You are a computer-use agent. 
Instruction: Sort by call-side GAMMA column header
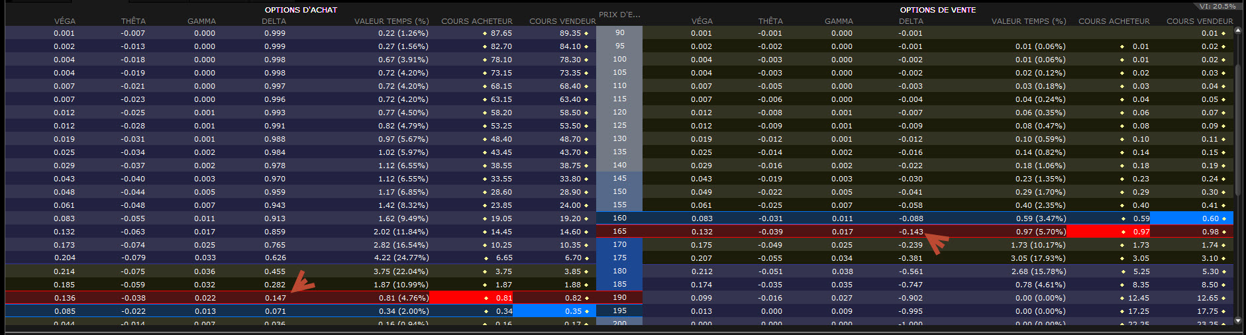pos(201,21)
